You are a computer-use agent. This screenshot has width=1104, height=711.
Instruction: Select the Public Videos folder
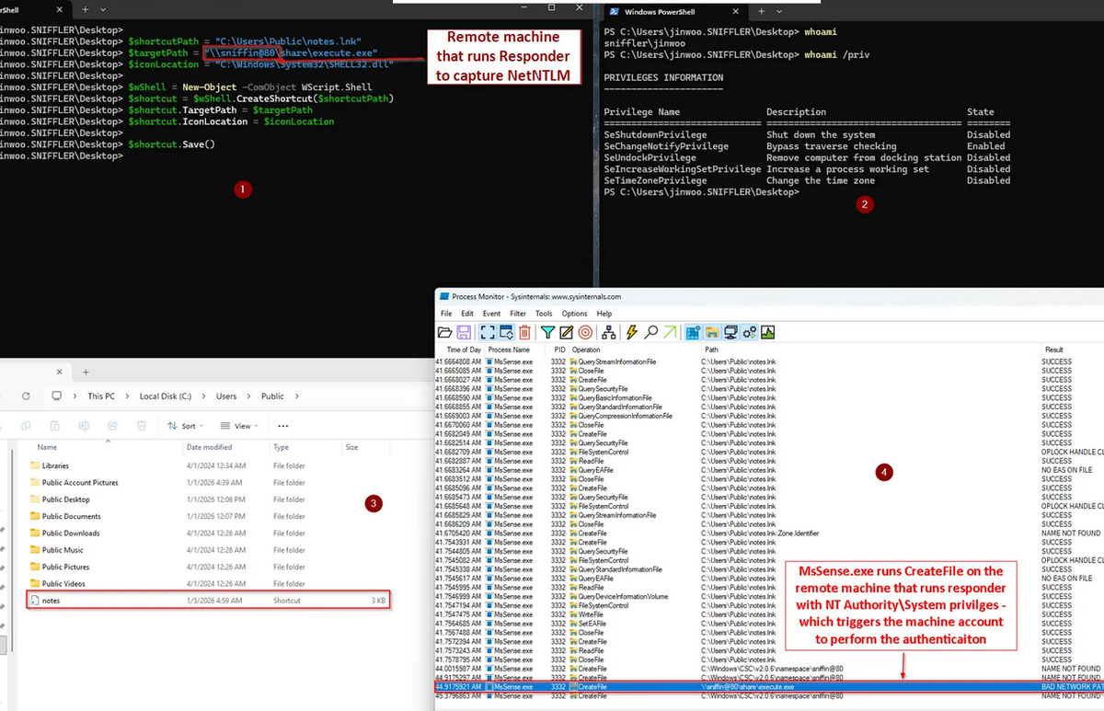(x=63, y=584)
